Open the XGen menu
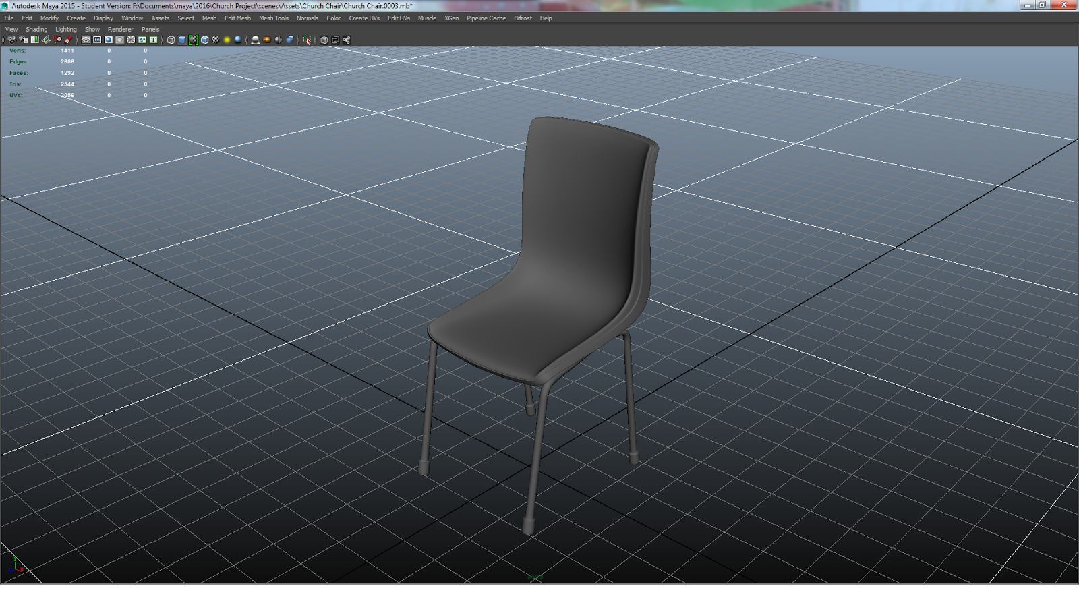This screenshot has width=1079, height=607. coord(452,18)
